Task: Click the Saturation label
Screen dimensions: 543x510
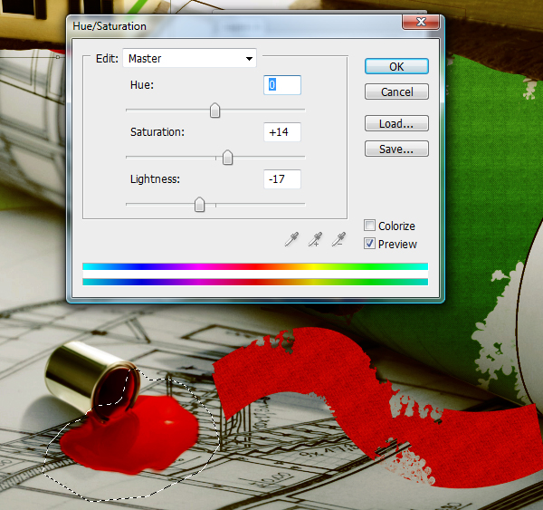Action: click(x=157, y=132)
